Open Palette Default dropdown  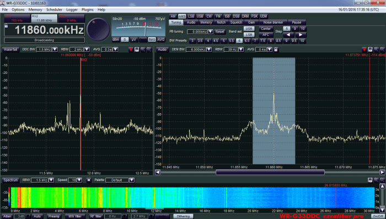tap(132, 180)
